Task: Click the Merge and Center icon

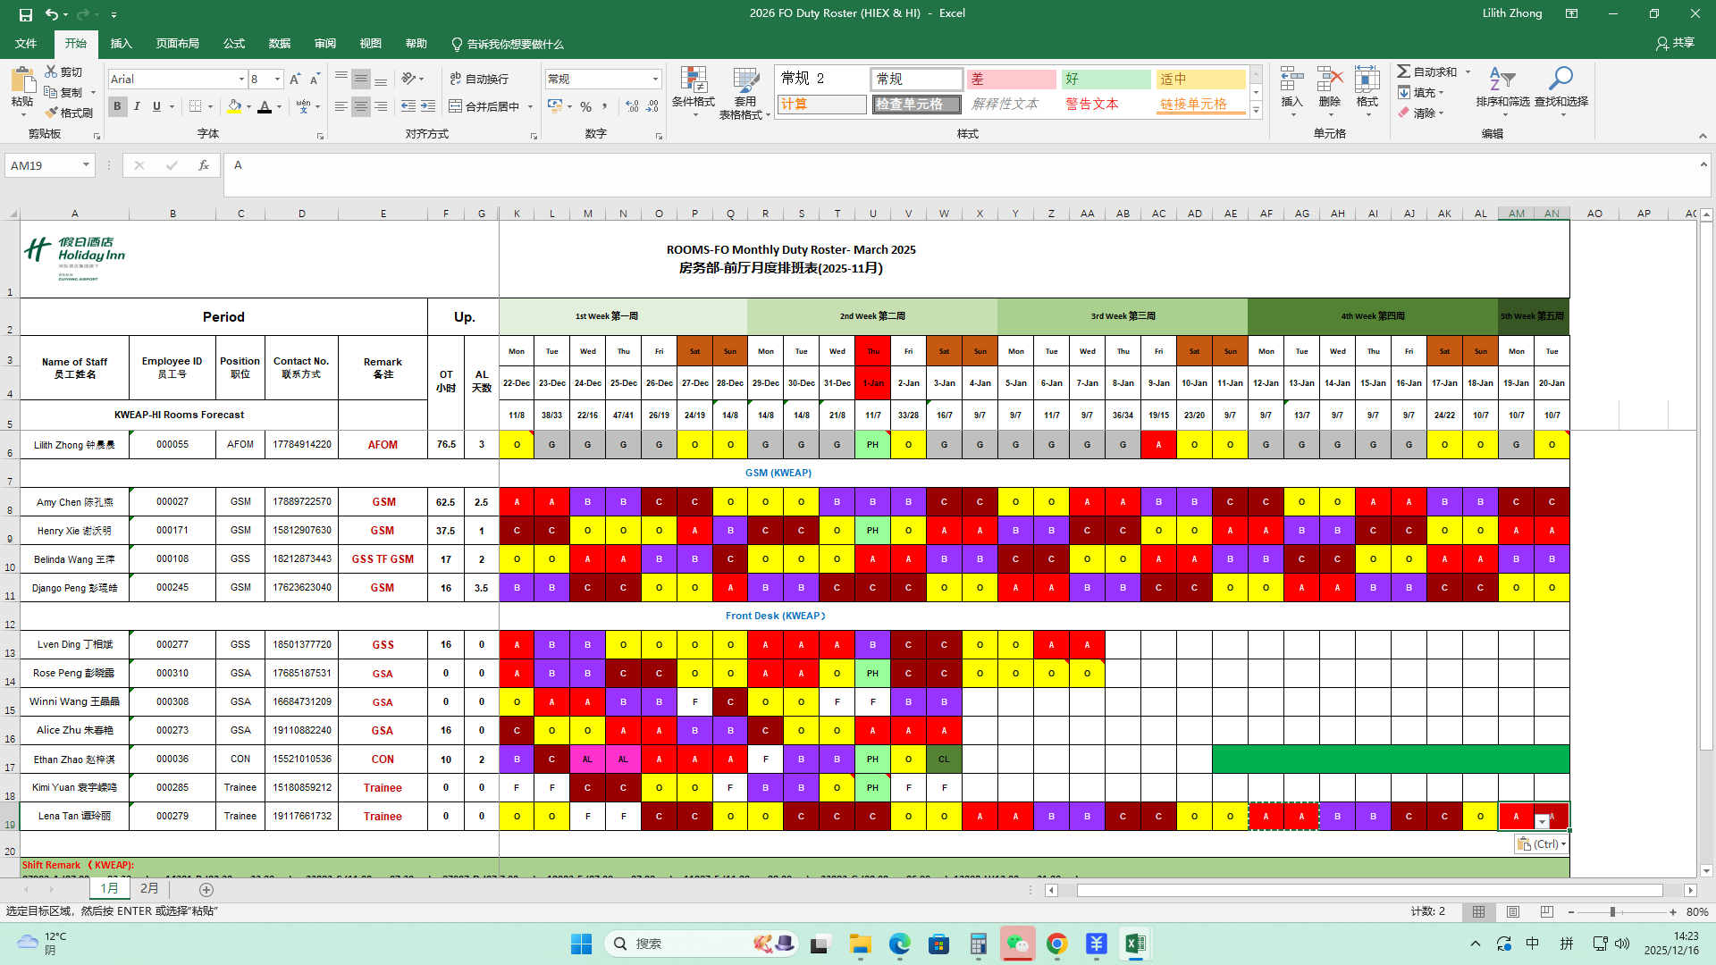Action: [456, 106]
